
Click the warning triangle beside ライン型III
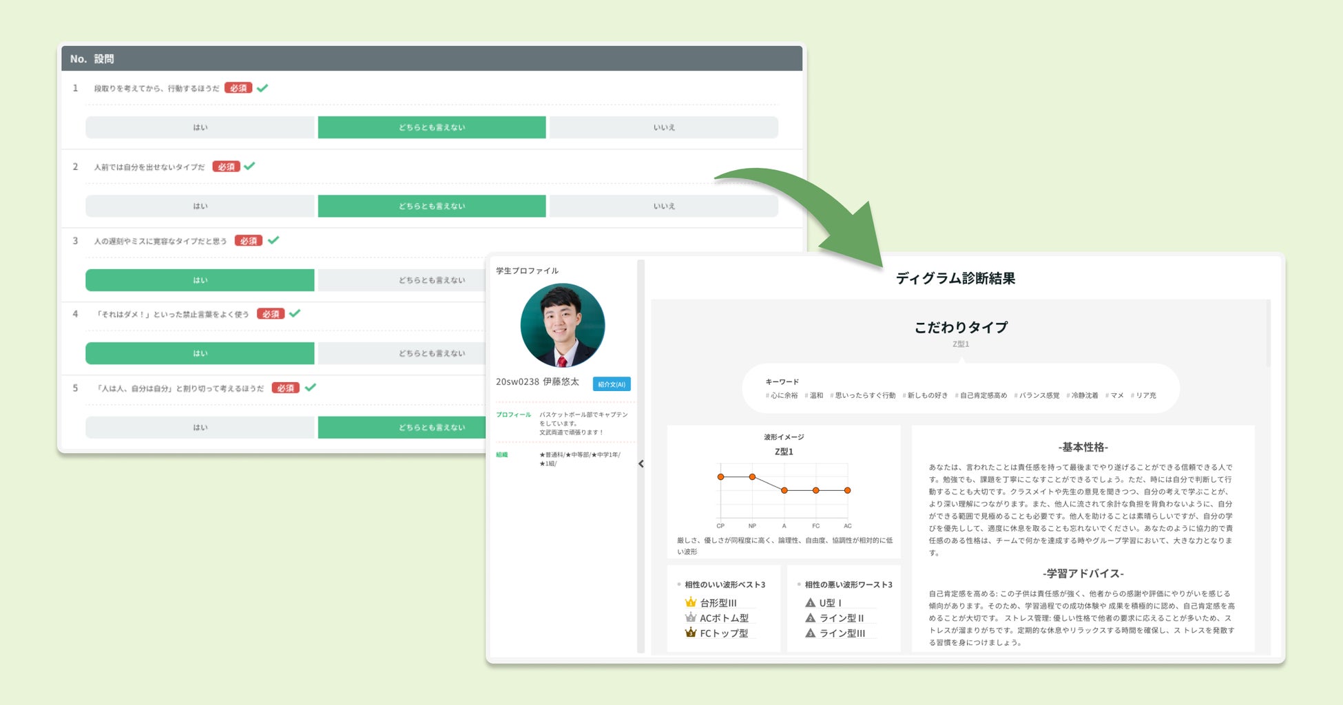(811, 633)
